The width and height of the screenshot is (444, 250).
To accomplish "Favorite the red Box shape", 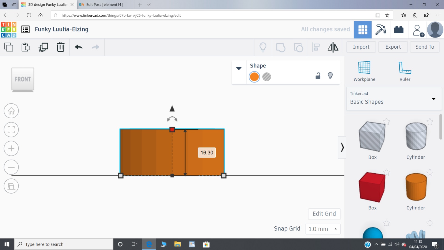I will (x=387, y=172).
